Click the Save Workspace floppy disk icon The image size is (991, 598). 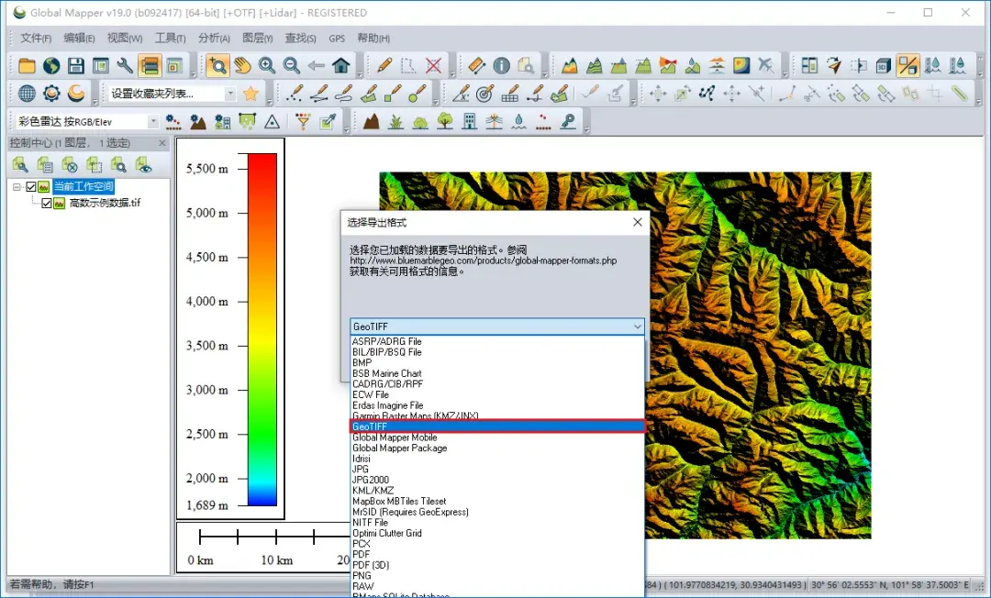click(x=75, y=65)
